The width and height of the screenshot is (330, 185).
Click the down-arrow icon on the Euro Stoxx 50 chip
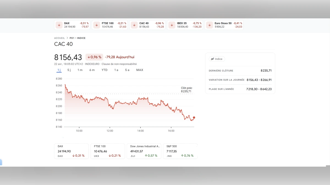[x=210, y=25]
